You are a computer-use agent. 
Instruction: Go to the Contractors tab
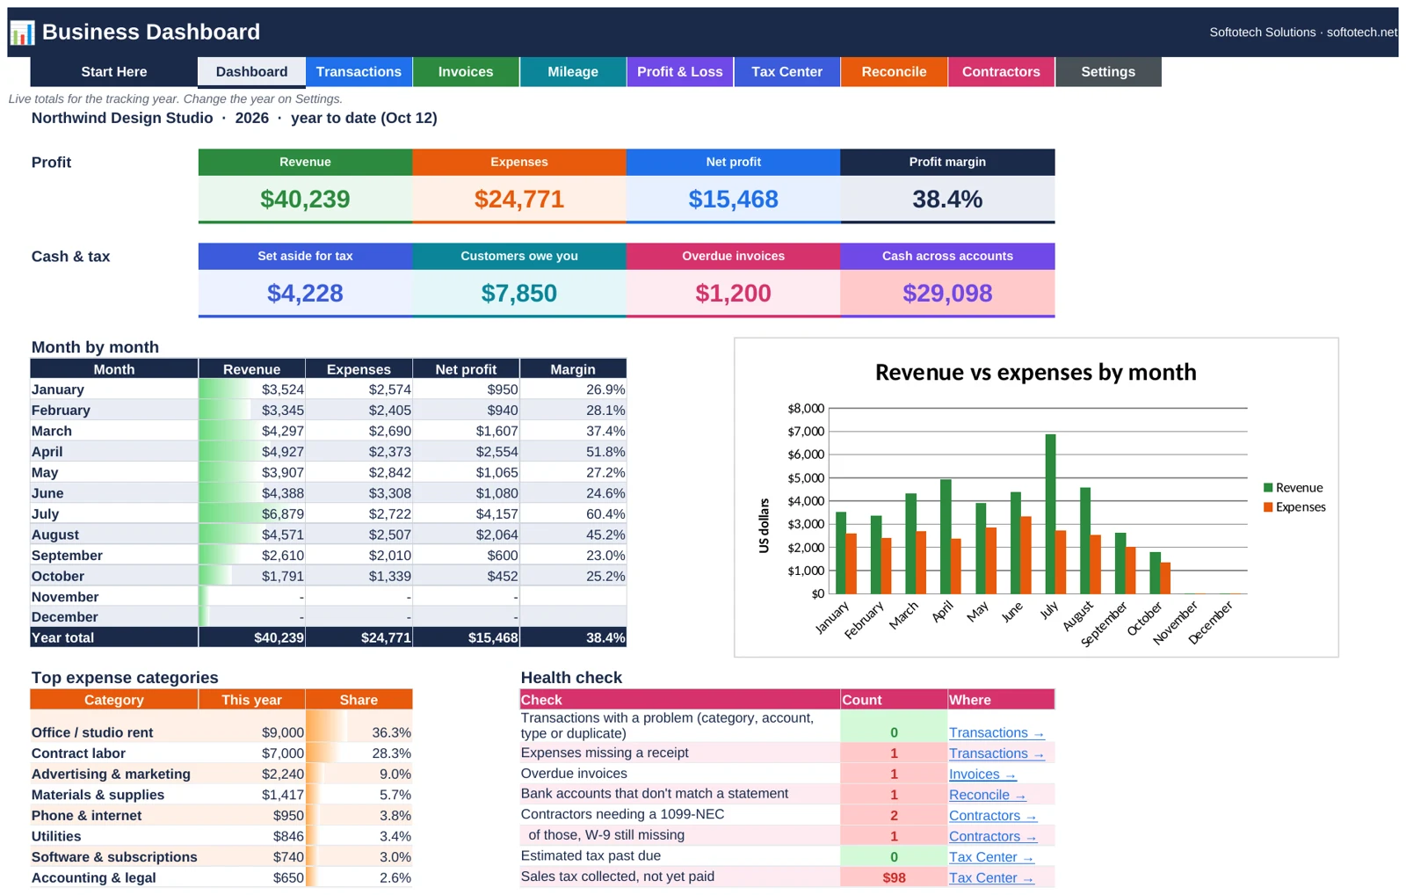(x=1001, y=72)
